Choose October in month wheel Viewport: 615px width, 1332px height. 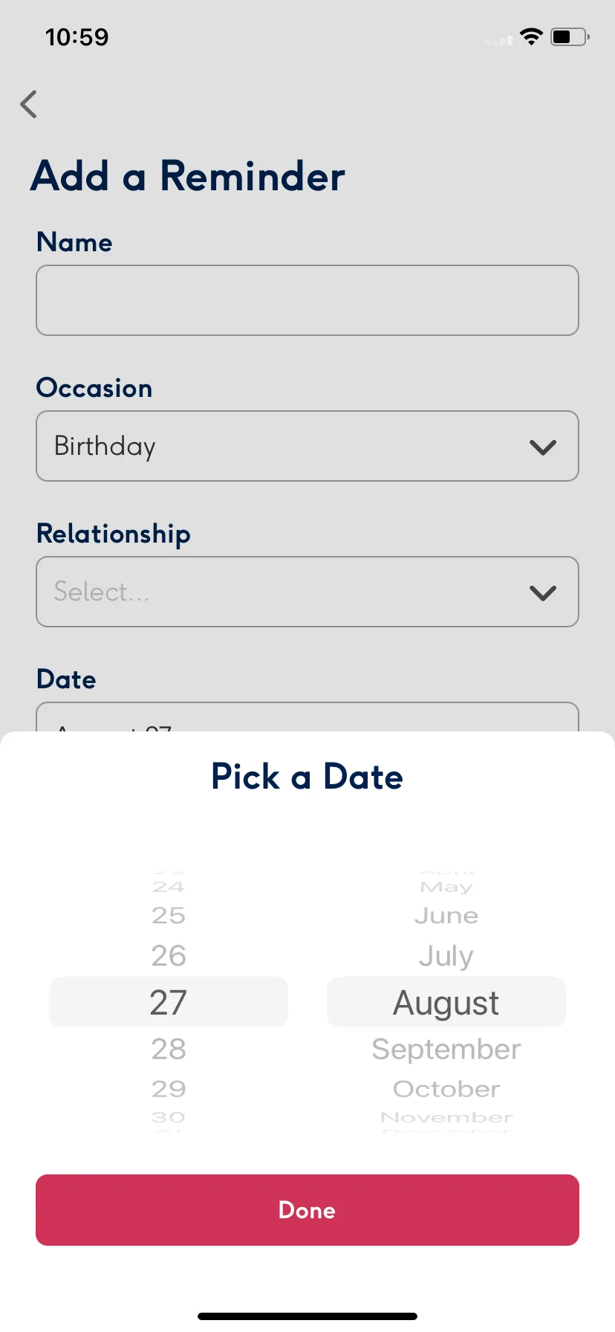coord(446,1089)
